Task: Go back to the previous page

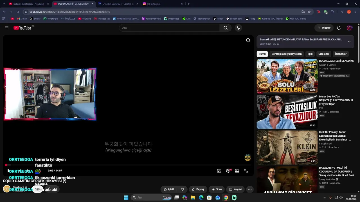Action: [4, 12]
